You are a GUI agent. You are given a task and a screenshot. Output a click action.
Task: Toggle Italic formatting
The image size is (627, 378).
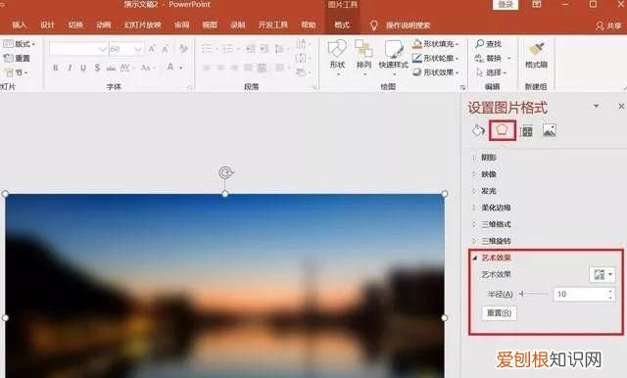point(70,68)
